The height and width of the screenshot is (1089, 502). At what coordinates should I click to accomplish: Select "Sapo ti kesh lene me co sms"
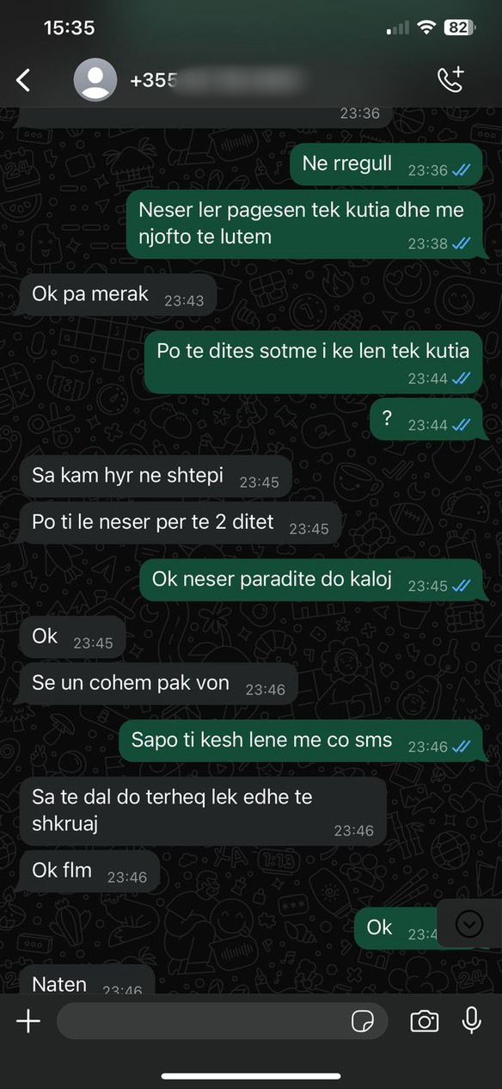click(301, 741)
